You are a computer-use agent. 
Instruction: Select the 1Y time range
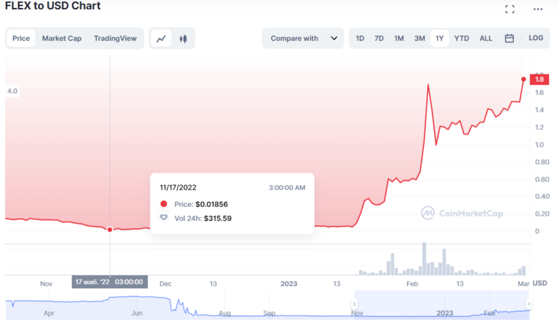(x=439, y=38)
